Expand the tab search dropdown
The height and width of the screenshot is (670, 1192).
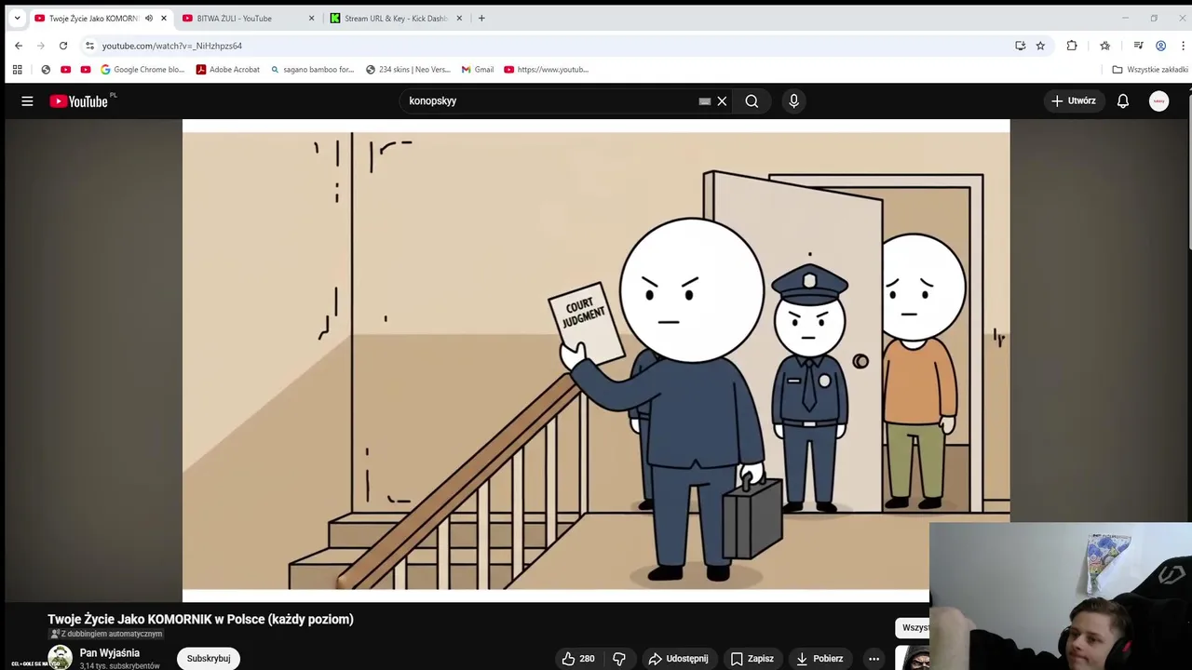(17, 18)
